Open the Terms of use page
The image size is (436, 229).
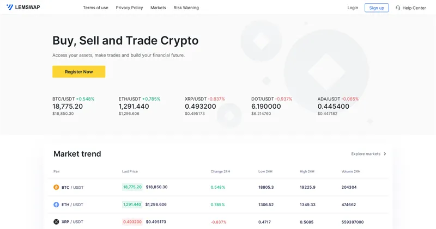pyautogui.click(x=95, y=8)
